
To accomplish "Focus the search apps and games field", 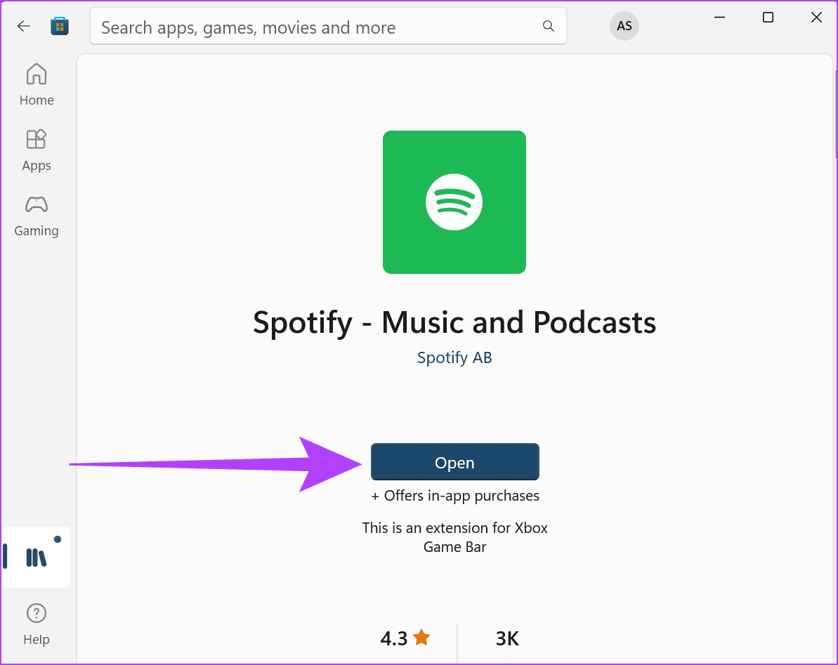I will 316,27.
